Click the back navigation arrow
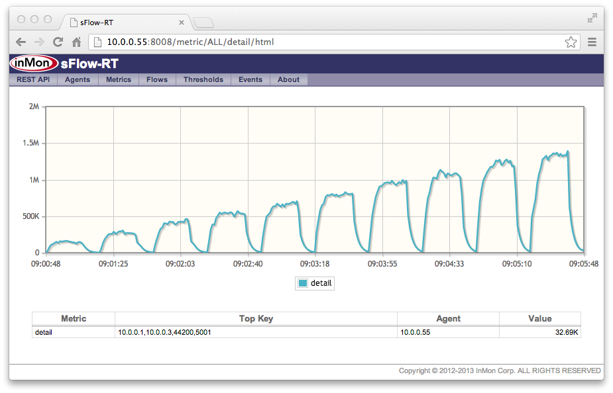This screenshot has width=613, height=393. 21,41
